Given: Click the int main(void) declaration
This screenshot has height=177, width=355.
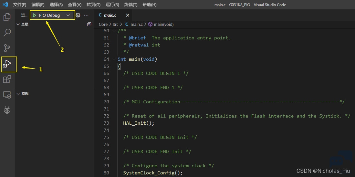Looking at the screenshot, I should click(x=137, y=59).
